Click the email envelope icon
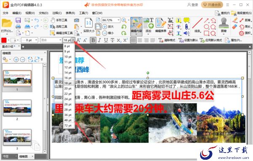Screen dimensions: 253x161 click(x=27, y=20)
